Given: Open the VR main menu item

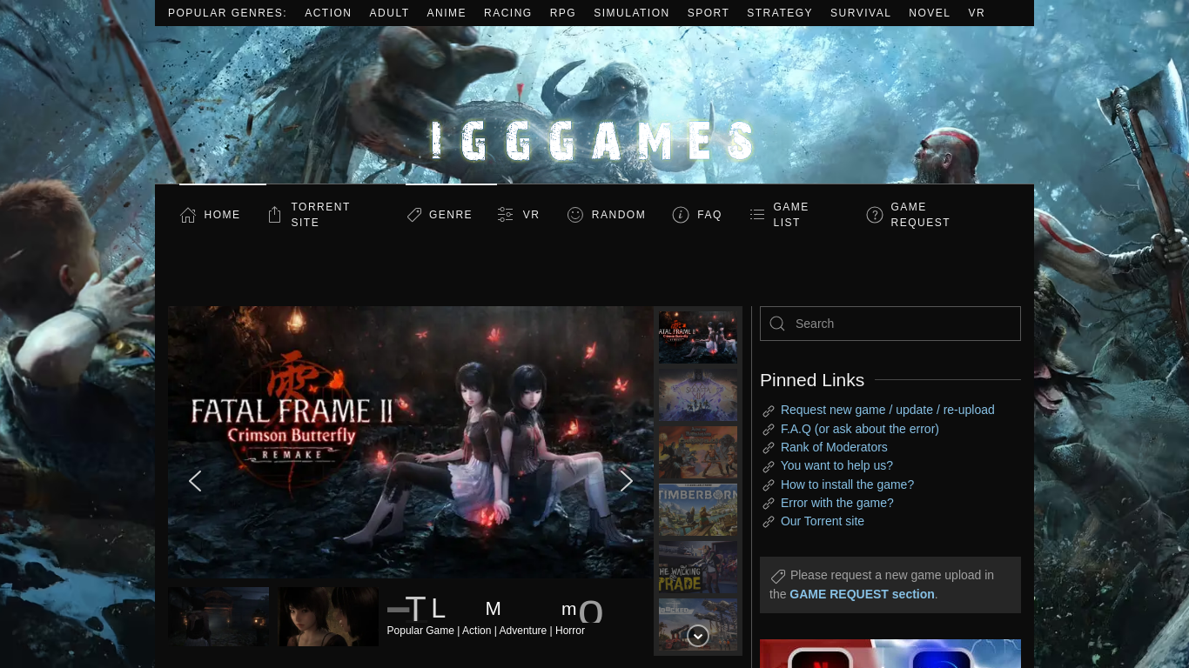Looking at the screenshot, I should point(531,215).
